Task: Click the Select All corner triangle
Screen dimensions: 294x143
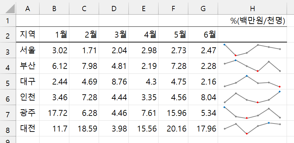Action: click(x=10, y=9)
